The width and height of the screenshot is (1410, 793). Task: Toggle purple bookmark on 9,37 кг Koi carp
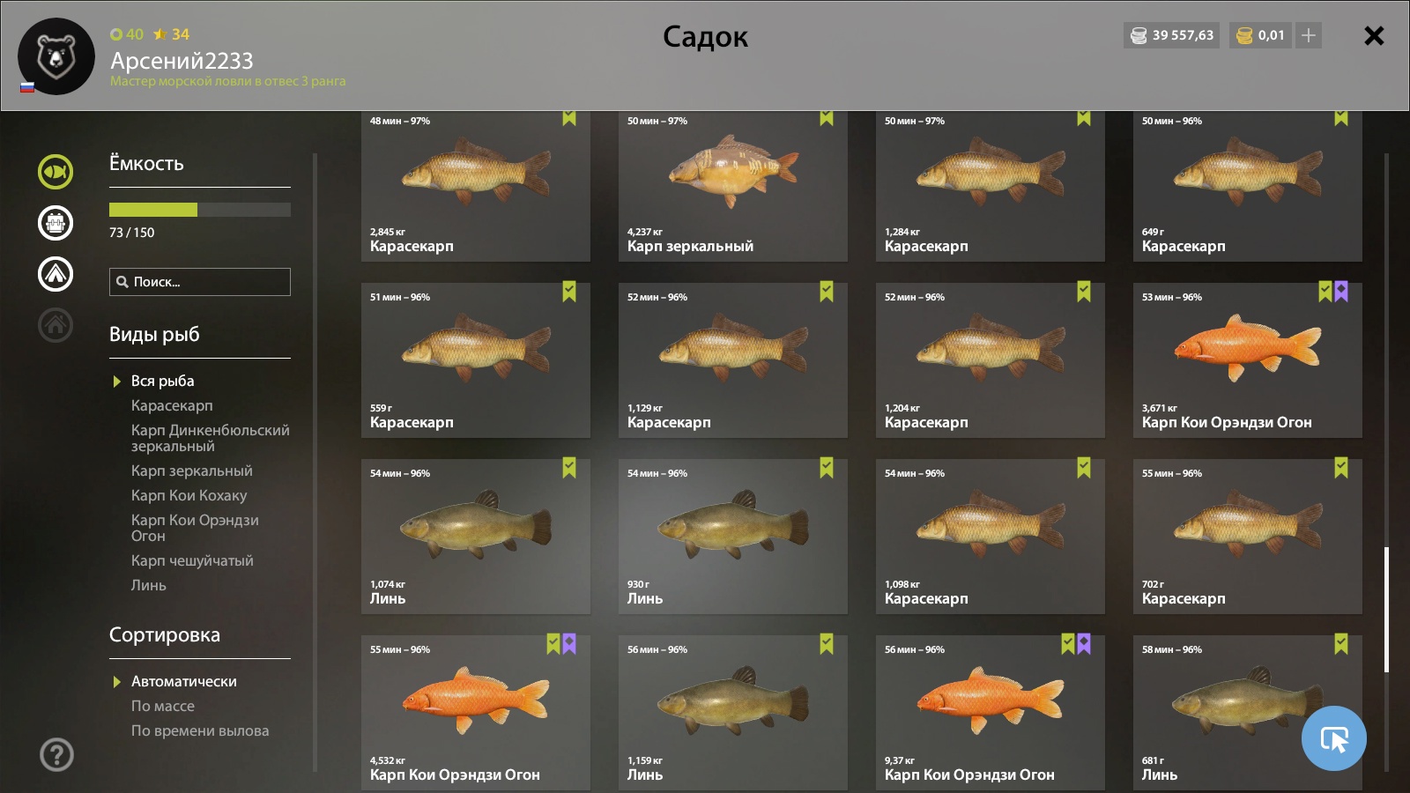[1084, 644]
